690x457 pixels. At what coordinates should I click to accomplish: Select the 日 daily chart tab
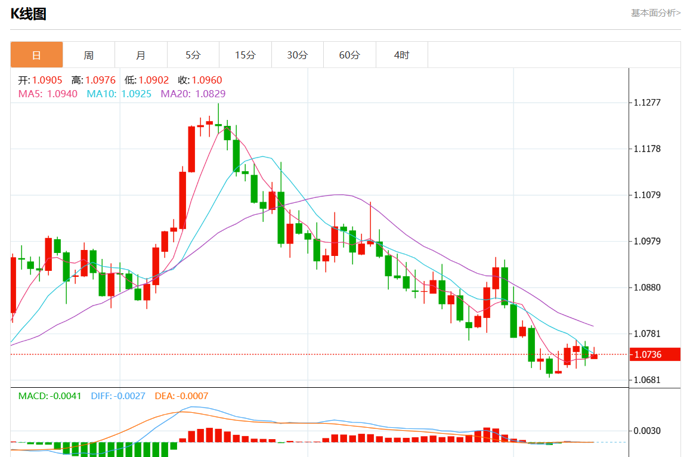point(36,55)
